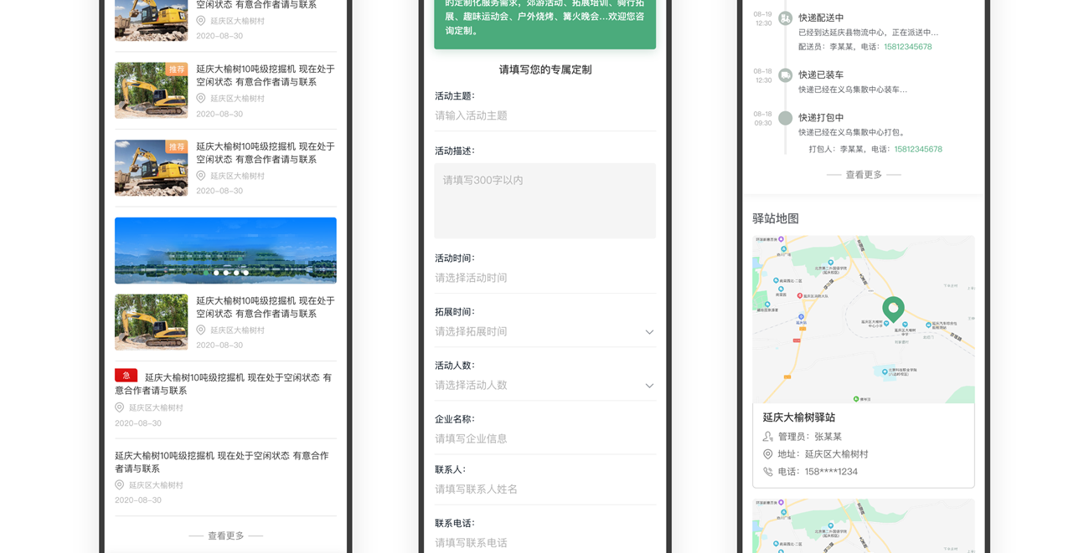Click the location icon beside 地址
Viewport: 1089px width, 553px height.
pyautogui.click(x=767, y=454)
